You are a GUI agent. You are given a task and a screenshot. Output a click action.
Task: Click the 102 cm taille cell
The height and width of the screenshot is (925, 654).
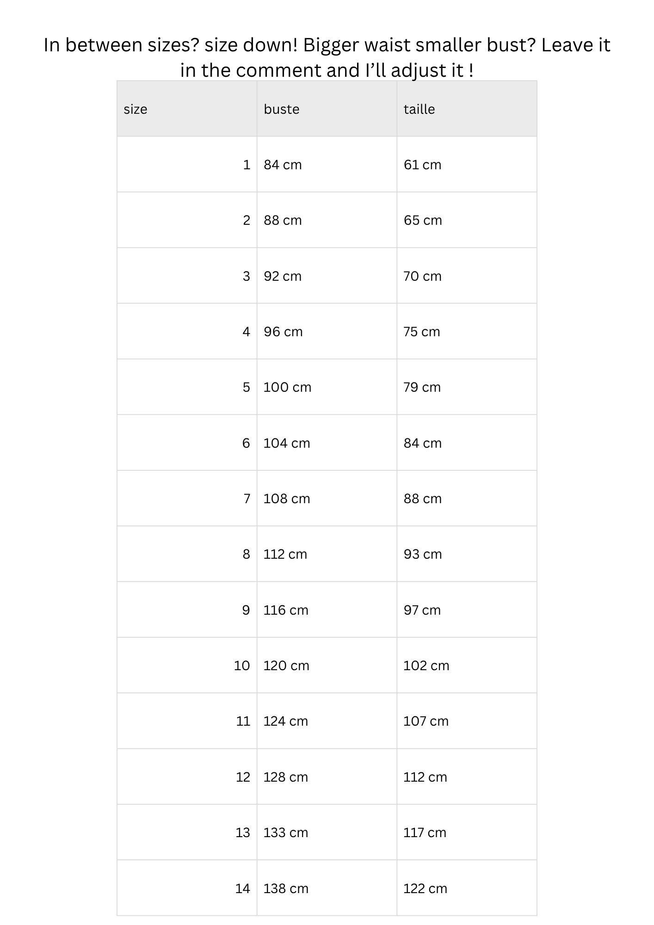point(467,666)
